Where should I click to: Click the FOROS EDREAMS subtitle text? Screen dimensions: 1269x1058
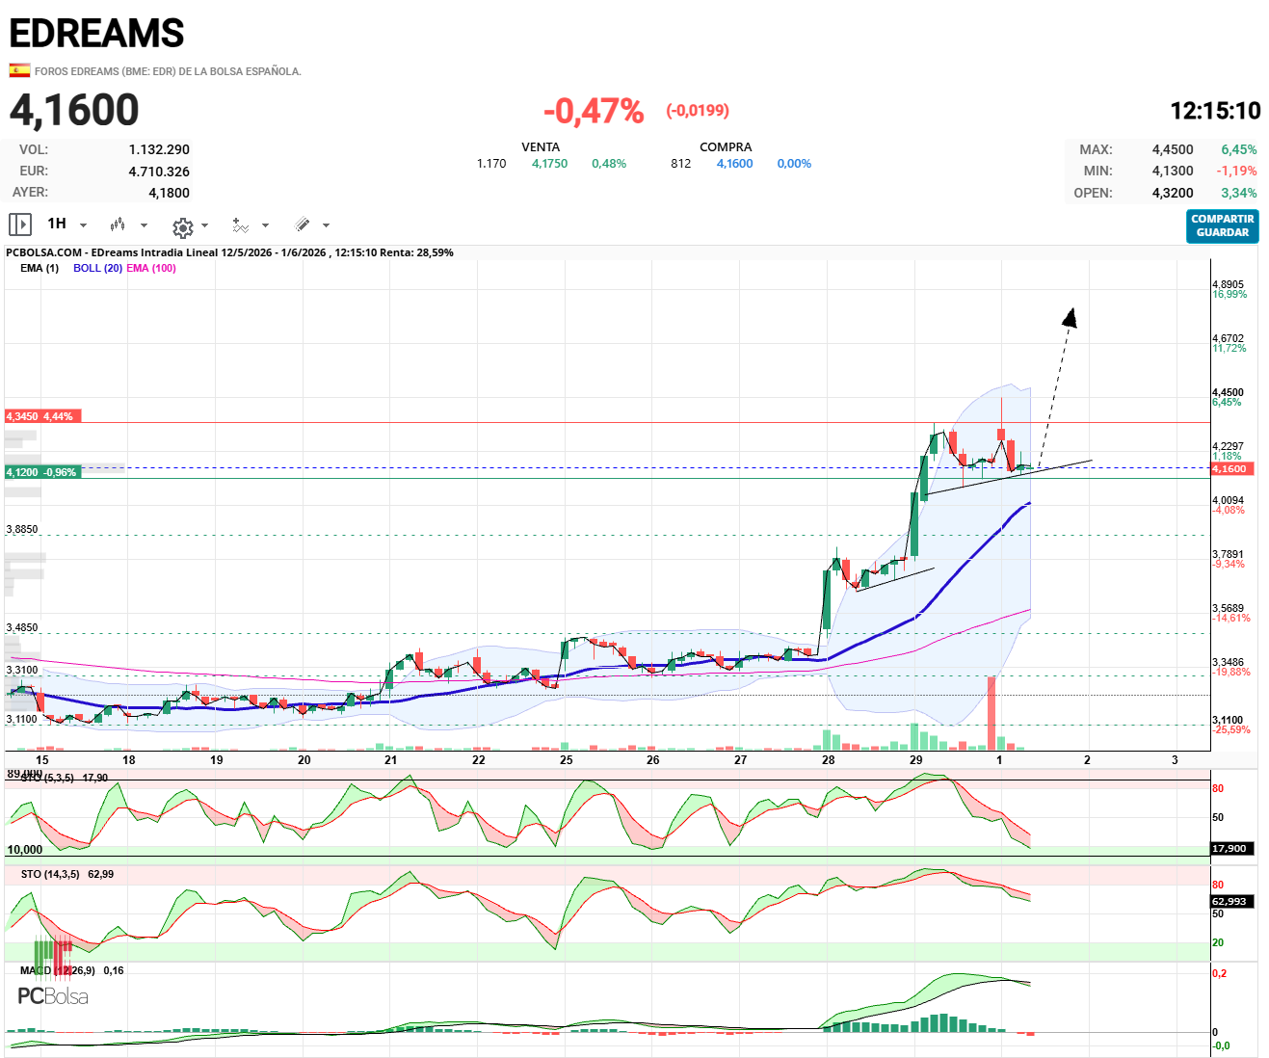pos(168,71)
